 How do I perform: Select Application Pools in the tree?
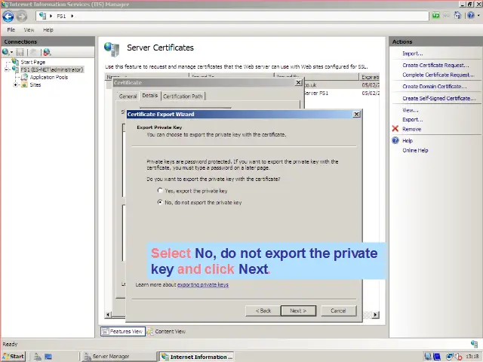pos(49,77)
